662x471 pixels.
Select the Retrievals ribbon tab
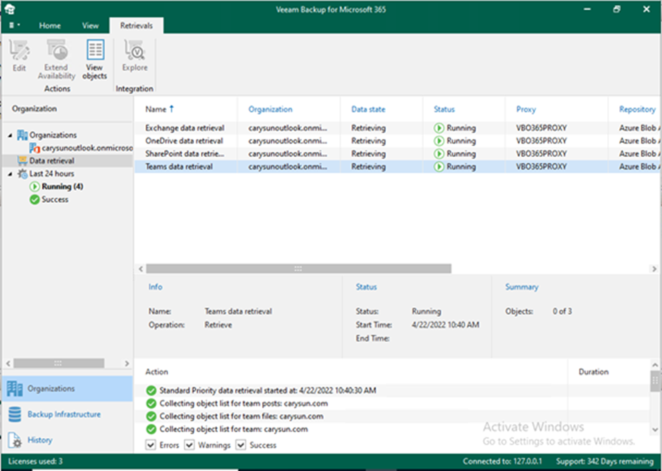pyautogui.click(x=136, y=25)
